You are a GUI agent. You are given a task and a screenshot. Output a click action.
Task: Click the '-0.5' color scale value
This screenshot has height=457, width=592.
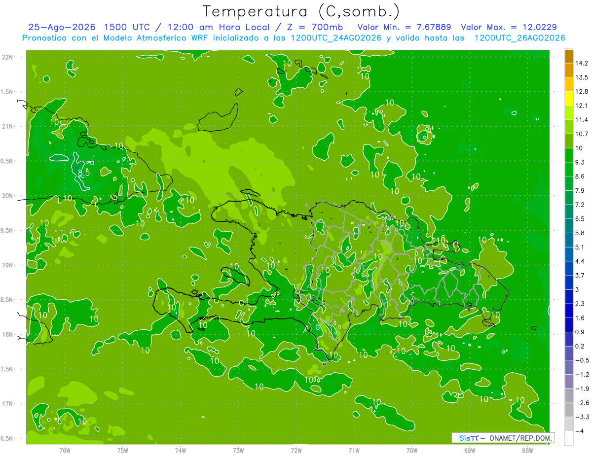pyautogui.click(x=582, y=360)
